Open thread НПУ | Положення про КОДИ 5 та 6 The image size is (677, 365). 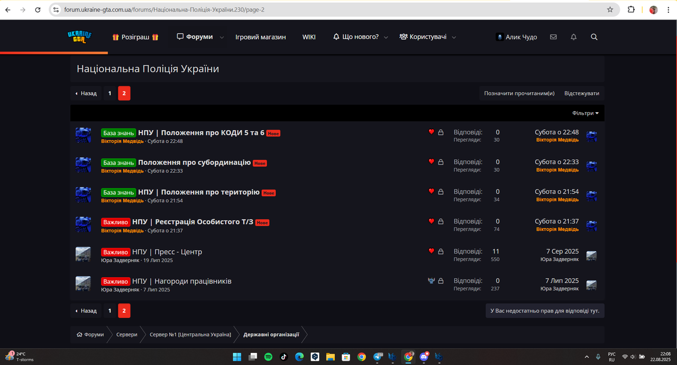pyautogui.click(x=201, y=132)
